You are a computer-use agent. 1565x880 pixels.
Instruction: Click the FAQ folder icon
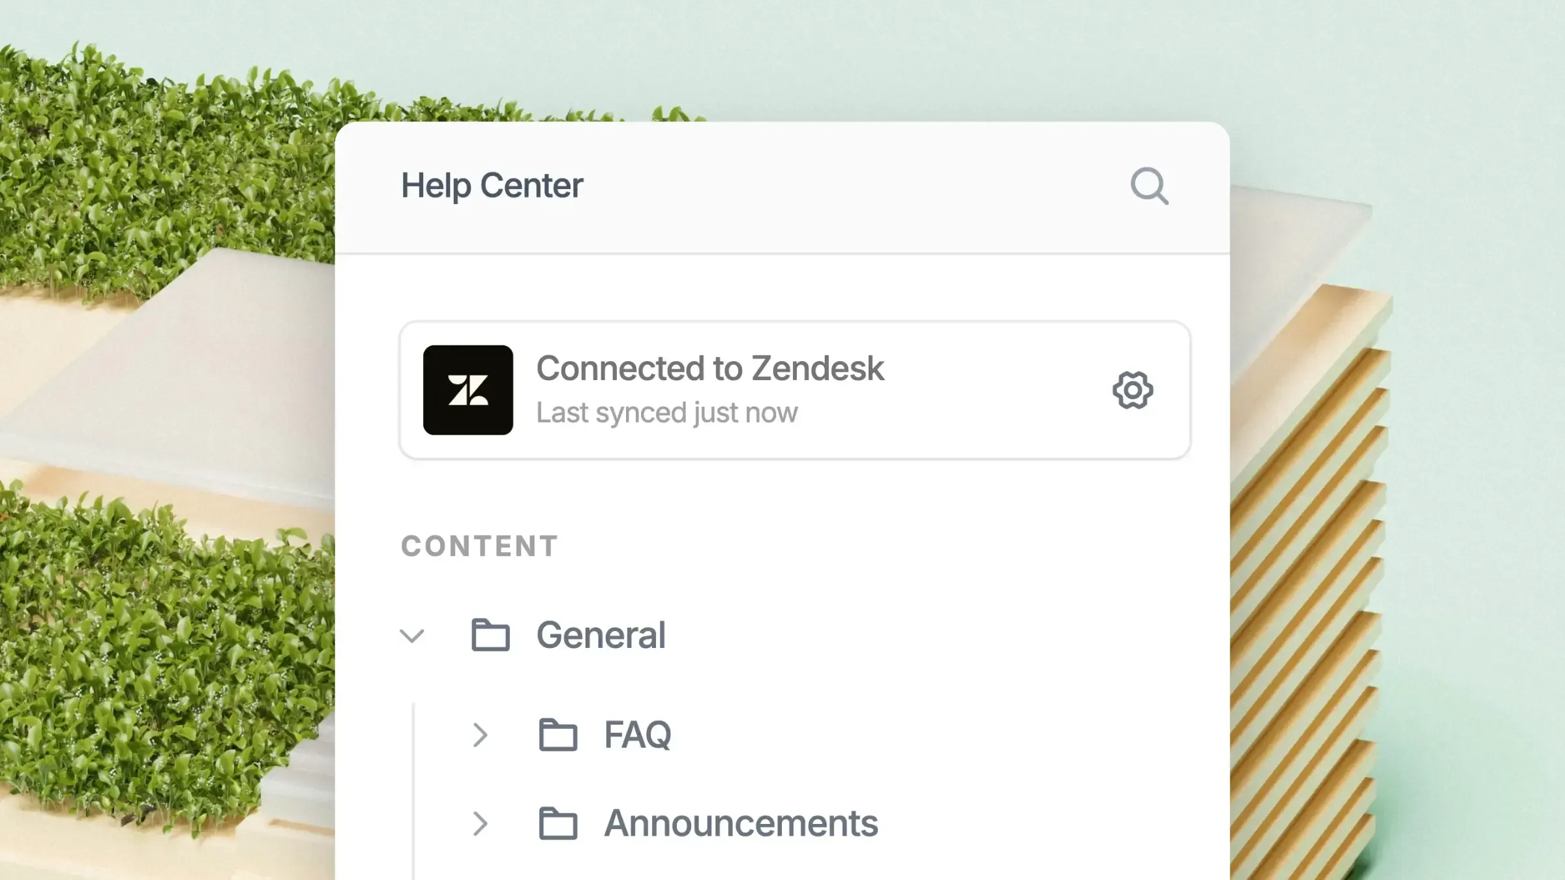pos(558,735)
